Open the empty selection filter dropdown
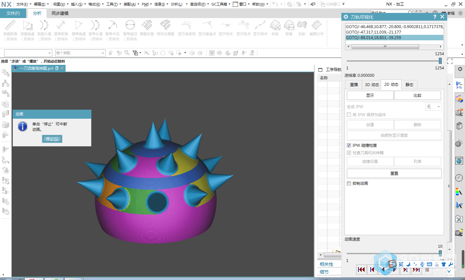The image size is (465, 280). pyautogui.click(x=28, y=53)
